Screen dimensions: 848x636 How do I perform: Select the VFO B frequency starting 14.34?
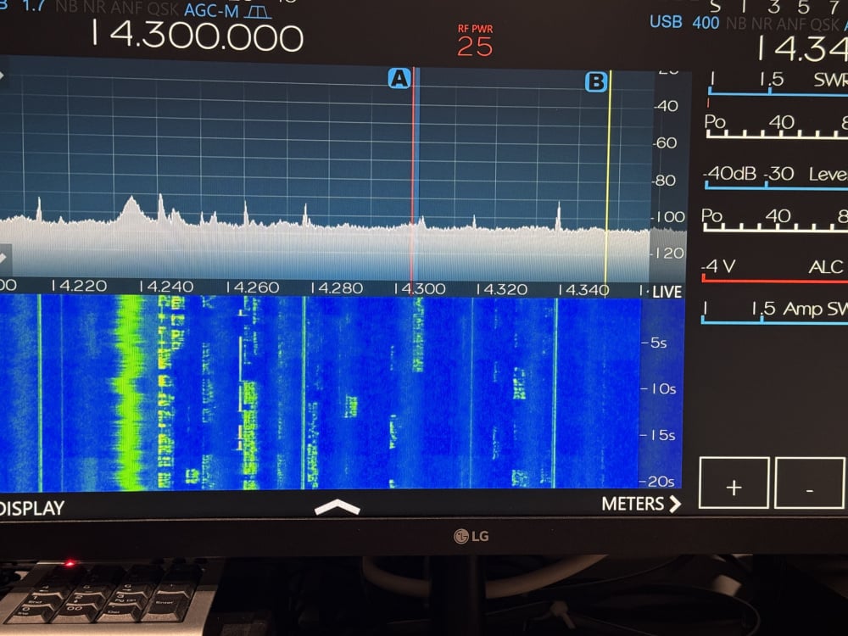point(802,48)
